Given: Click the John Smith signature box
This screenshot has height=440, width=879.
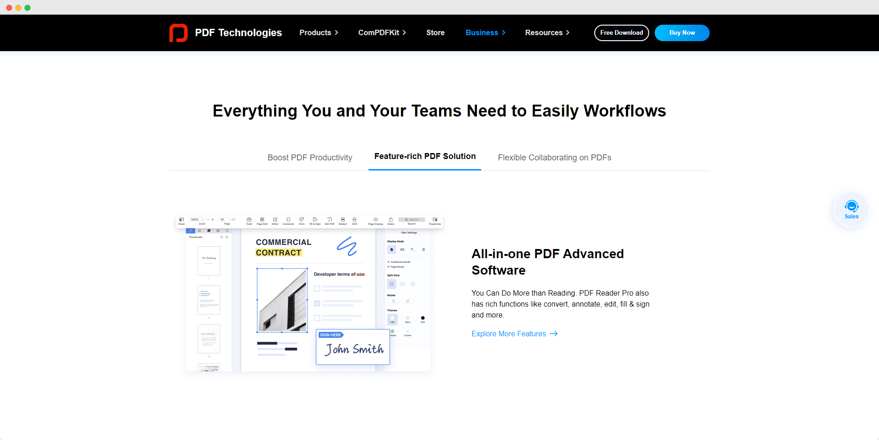Looking at the screenshot, I should click(x=353, y=347).
